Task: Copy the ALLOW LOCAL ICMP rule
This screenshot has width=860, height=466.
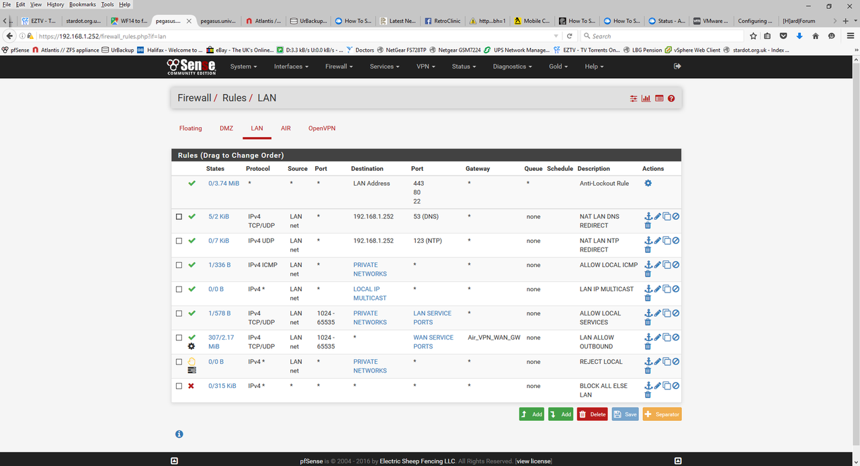Action: pyautogui.click(x=667, y=265)
